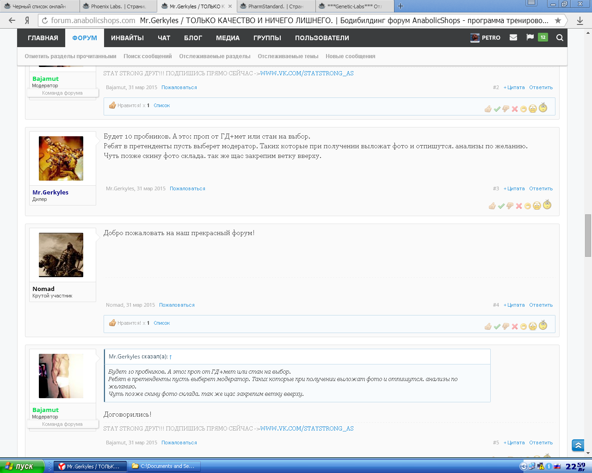Bookmark page with the star icon
The width and height of the screenshot is (592, 473).
(x=558, y=20)
